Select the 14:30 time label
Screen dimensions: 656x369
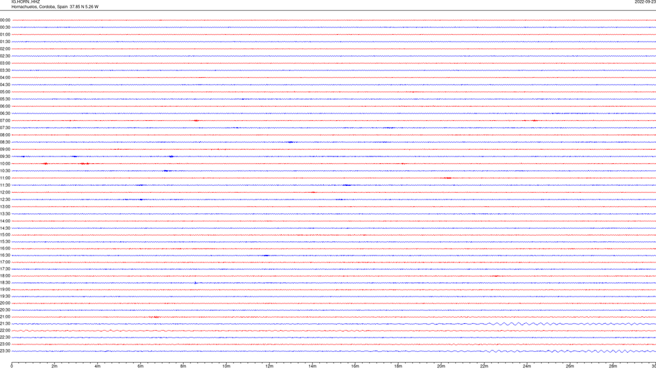point(5,228)
